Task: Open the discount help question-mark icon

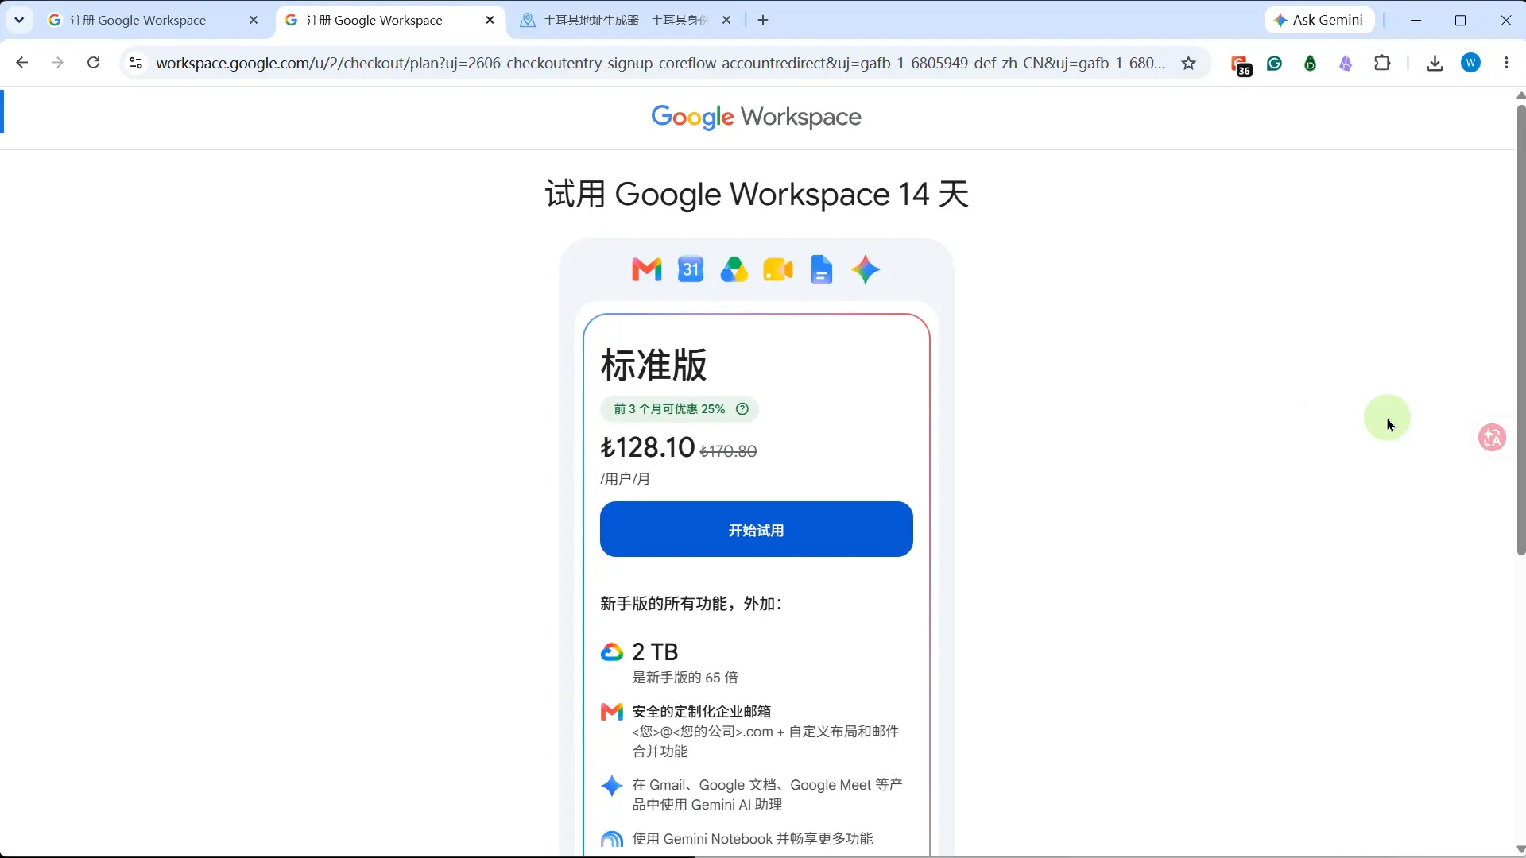Action: 742,409
